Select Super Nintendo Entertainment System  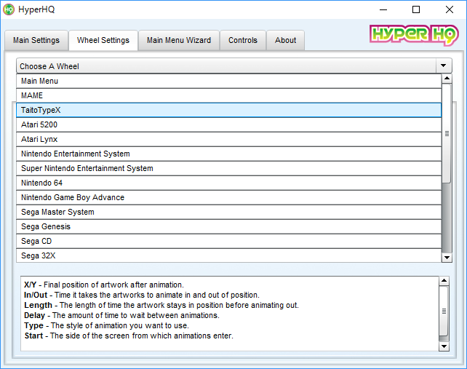[x=228, y=169]
